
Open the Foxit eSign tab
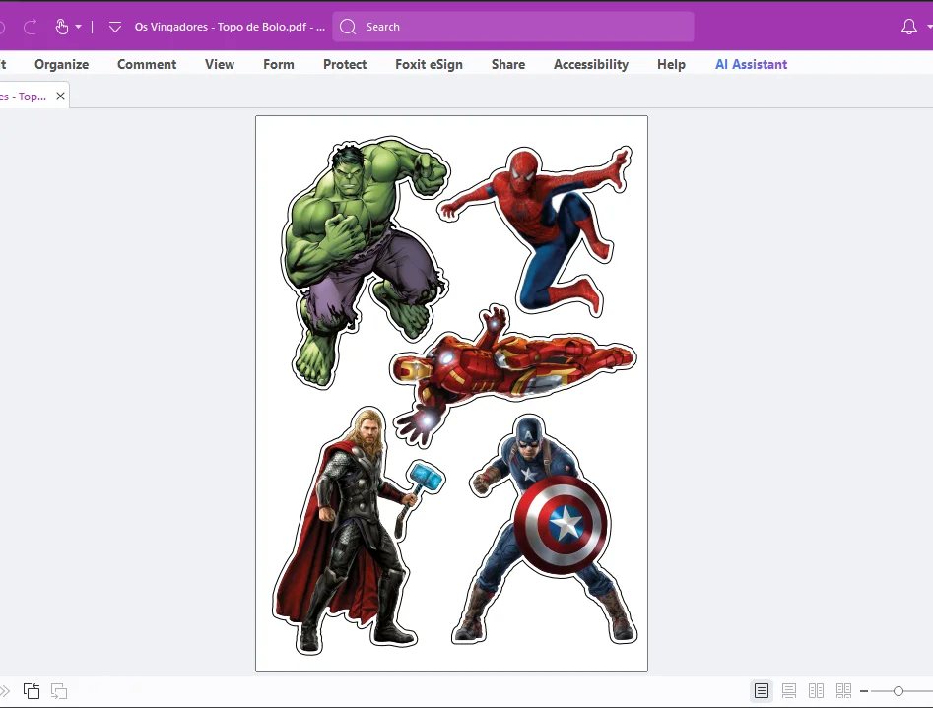tap(429, 64)
